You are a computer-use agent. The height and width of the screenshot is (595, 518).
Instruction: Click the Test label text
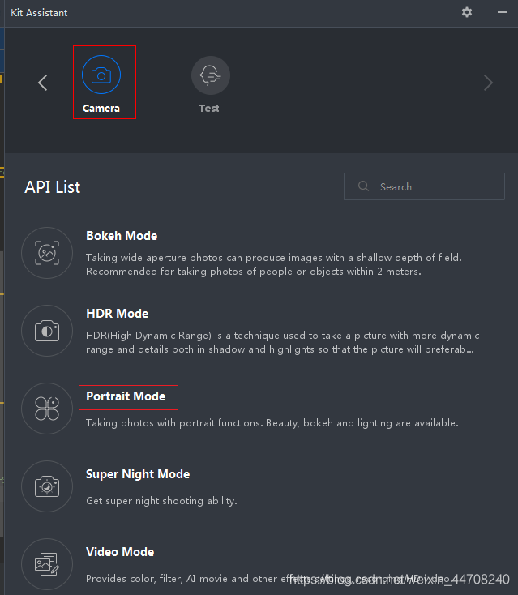point(209,109)
